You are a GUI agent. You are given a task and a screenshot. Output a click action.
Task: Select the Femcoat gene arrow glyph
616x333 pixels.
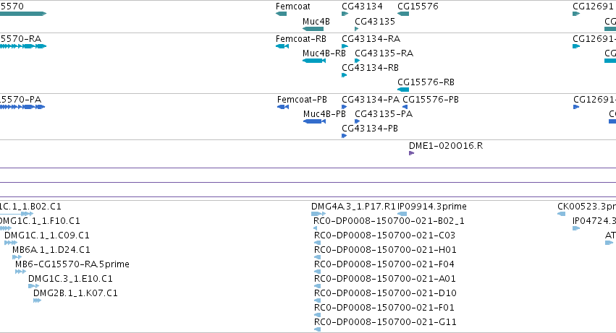(x=282, y=14)
